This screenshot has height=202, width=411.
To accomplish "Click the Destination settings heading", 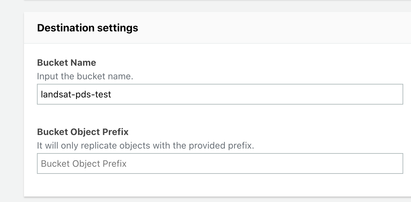I will coord(88,28).
